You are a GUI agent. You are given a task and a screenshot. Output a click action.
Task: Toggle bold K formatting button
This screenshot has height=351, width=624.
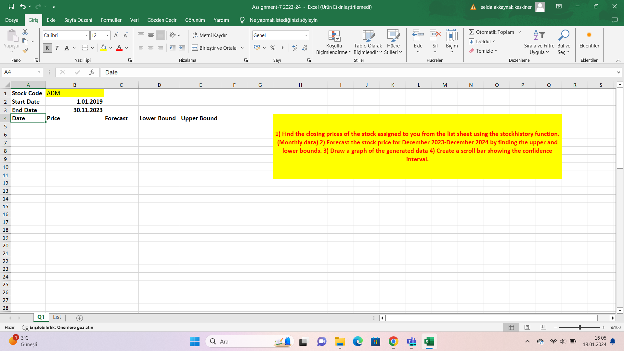[47, 48]
